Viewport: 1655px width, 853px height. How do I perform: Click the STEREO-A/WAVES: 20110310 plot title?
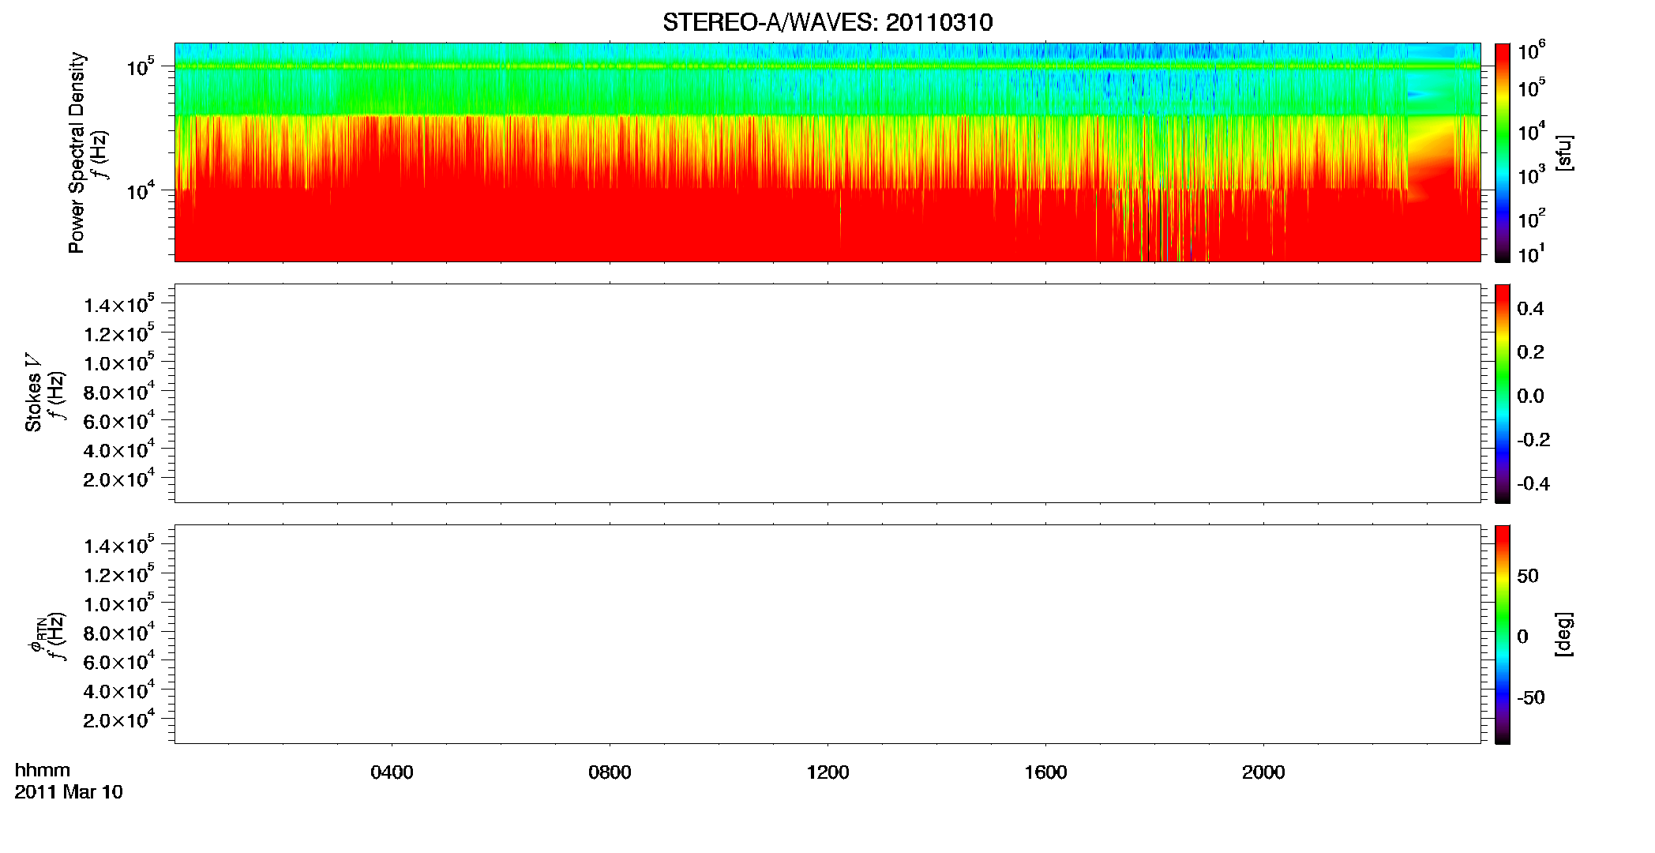[x=827, y=22]
